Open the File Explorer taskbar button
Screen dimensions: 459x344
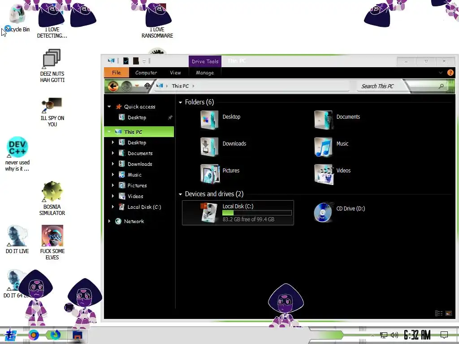[77, 335]
